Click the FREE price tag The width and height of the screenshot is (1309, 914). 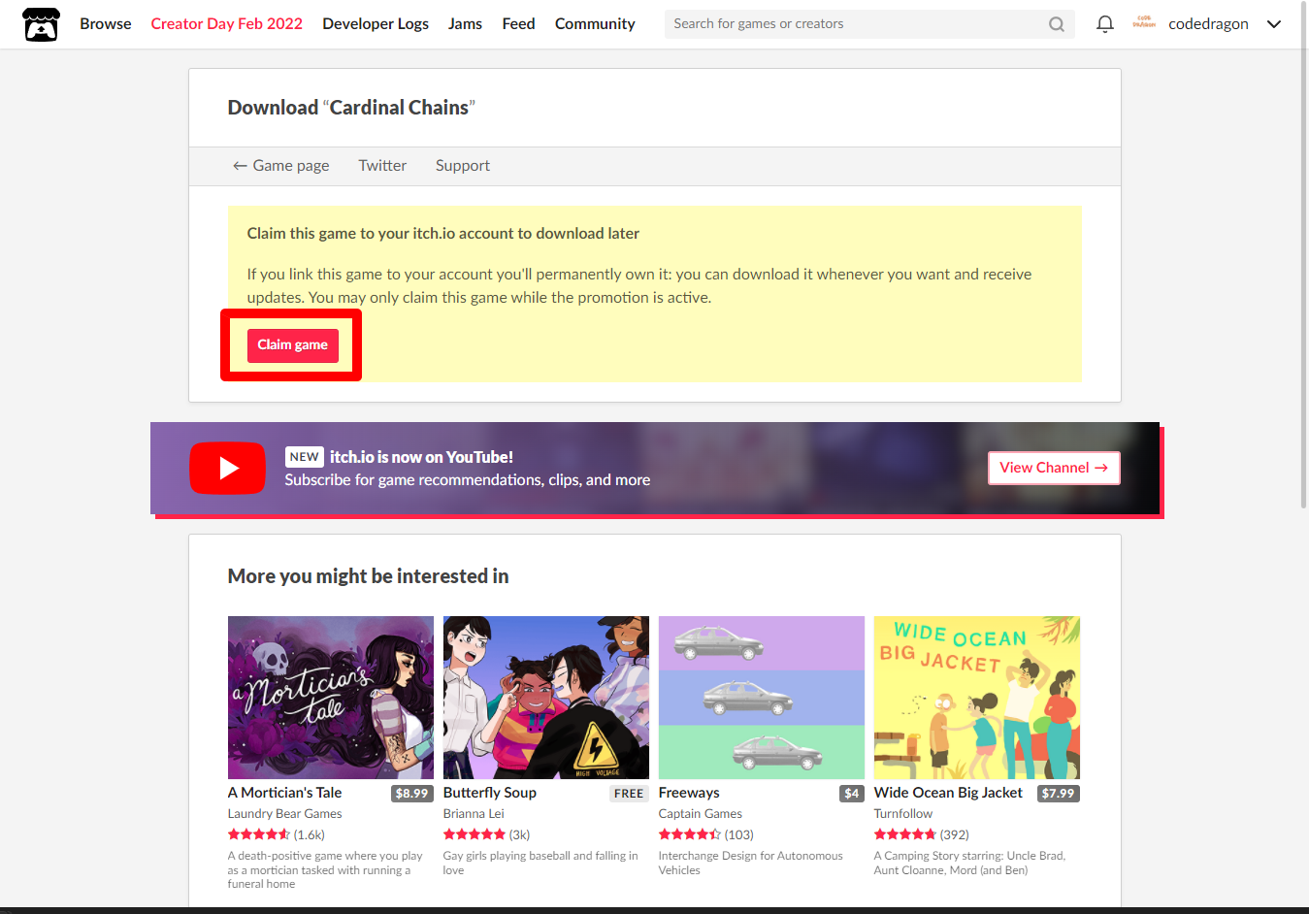[x=629, y=794]
